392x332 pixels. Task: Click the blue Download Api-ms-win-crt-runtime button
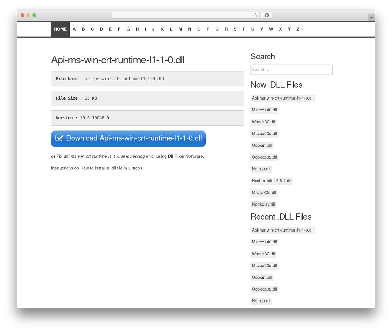(x=128, y=139)
